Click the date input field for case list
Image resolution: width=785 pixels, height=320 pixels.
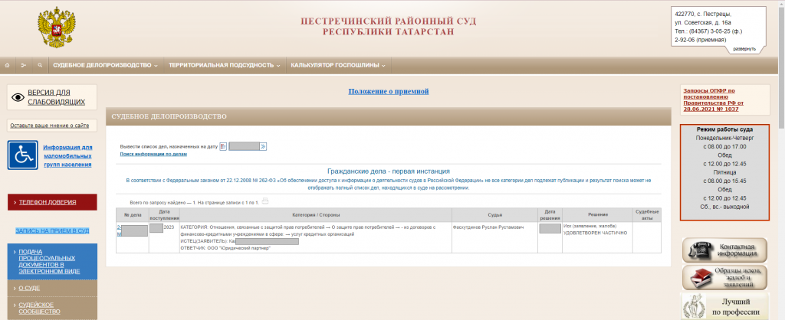[x=245, y=146]
